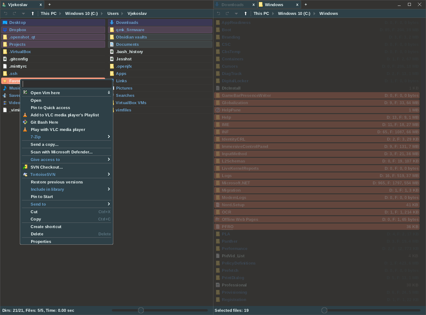Click the VLC cone icon beside Add to Playlist

coord(25,115)
